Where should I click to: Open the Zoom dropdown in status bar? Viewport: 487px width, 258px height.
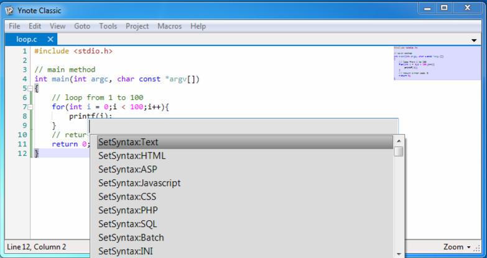457,247
